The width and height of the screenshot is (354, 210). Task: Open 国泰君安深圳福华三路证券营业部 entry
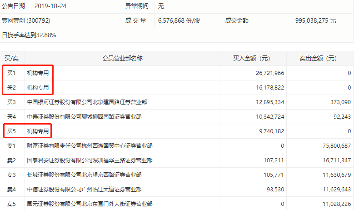coord(90,160)
